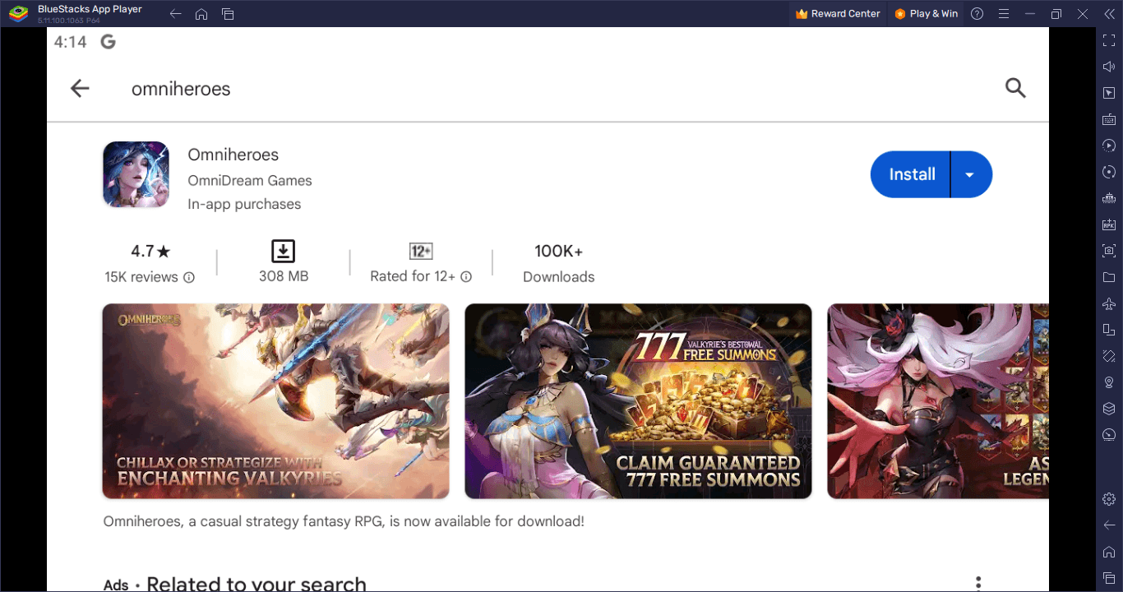
Task: Click the sidebar shake device icon
Action: (1108, 356)
